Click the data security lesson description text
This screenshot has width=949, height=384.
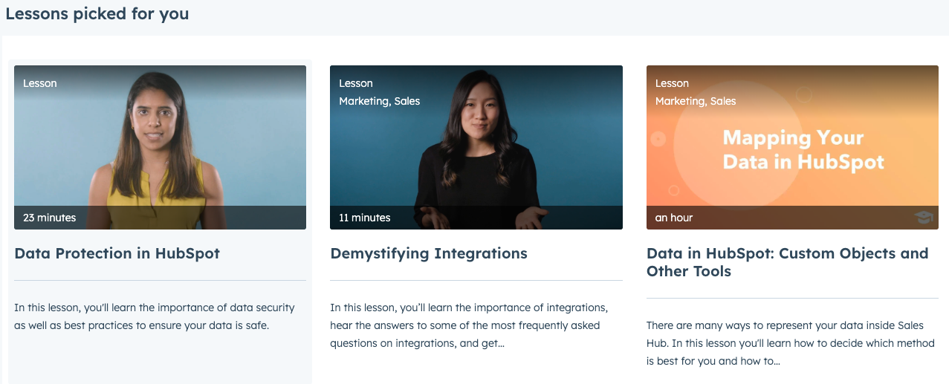tap(155, 316)
